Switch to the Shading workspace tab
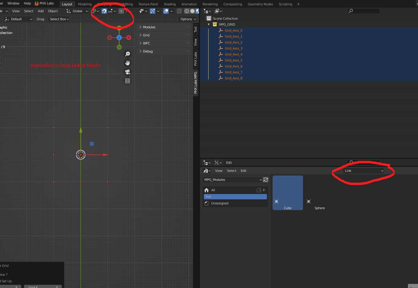The width and height of the screenshot is (418, 288). pos(170,4)
